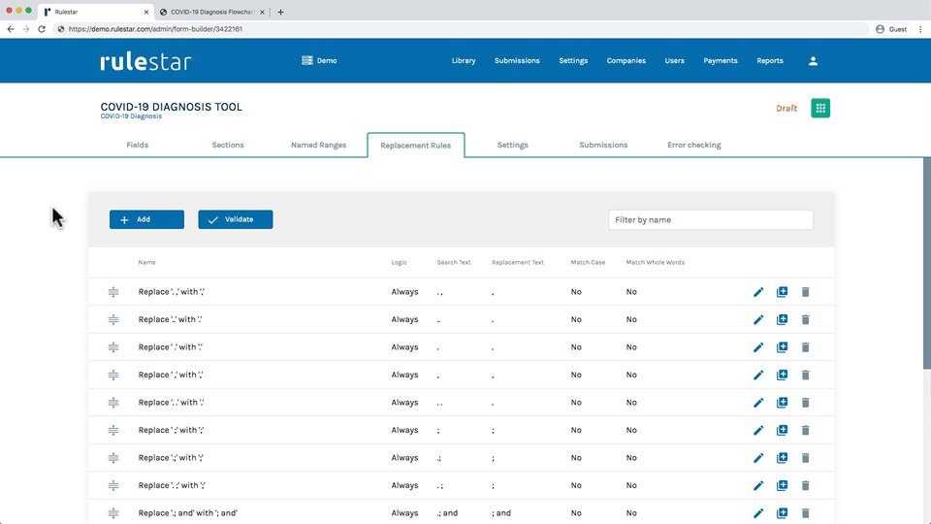931x524 pixels.
Task: Click the Match Whole Words column header
Action: click(655, 262)
